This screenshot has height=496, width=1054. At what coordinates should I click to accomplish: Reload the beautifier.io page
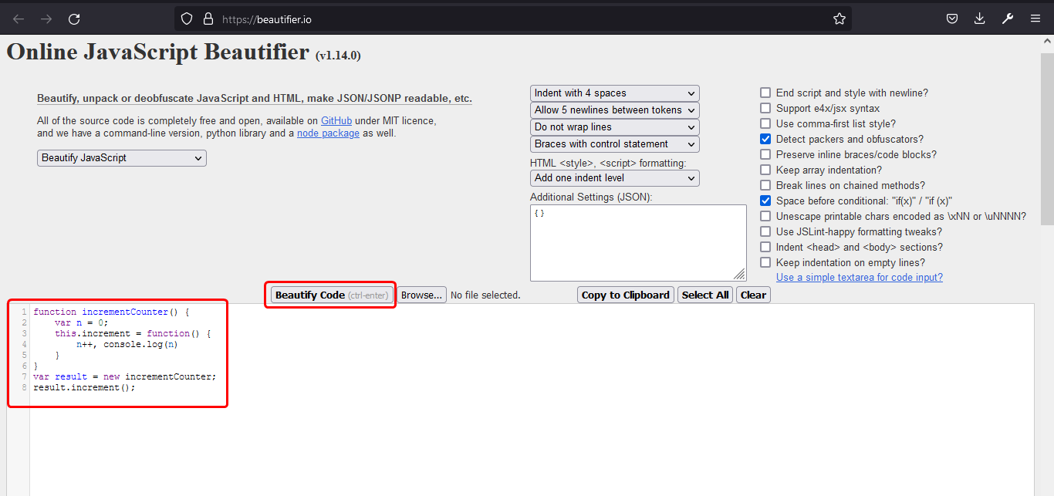74,19
